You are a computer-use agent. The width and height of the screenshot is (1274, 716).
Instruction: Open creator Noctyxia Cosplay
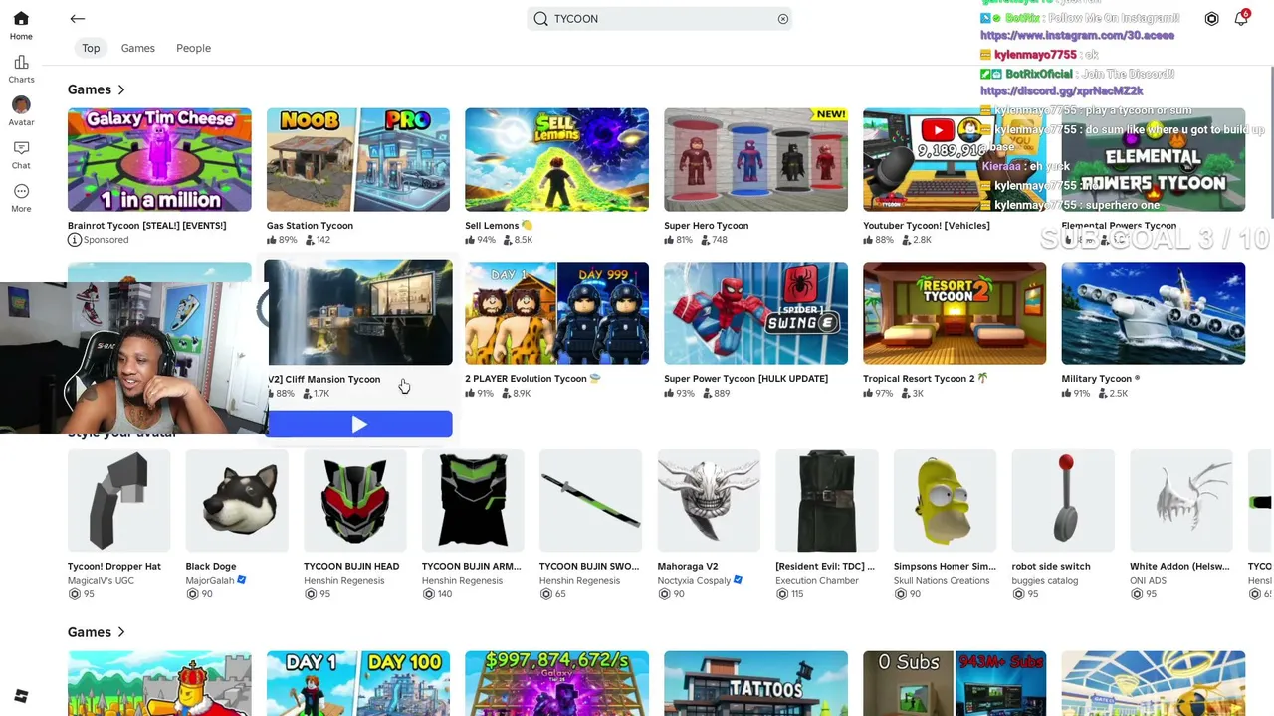694,581
